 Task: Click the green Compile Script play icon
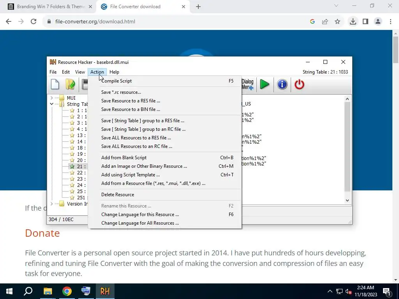click(265, 84)
